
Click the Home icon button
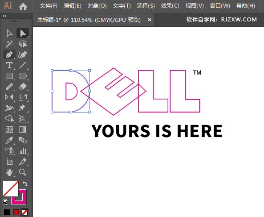(23, 6)
